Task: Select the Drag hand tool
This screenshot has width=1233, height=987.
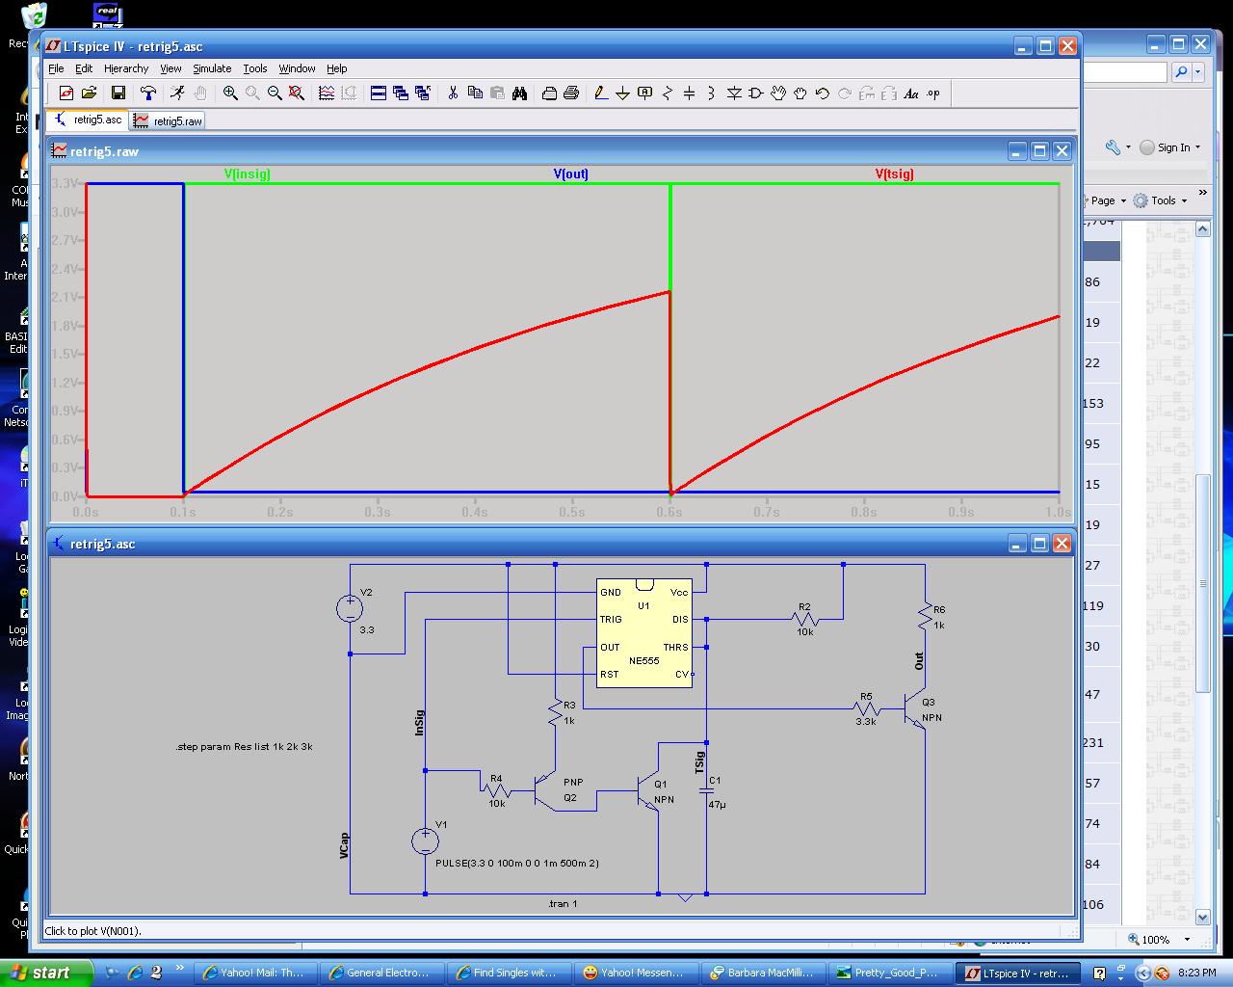Action: pyautogui.click(x=800, y=93)
